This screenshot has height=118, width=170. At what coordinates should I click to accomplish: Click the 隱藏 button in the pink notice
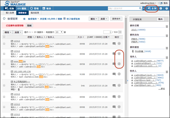(x=29, y=25)
